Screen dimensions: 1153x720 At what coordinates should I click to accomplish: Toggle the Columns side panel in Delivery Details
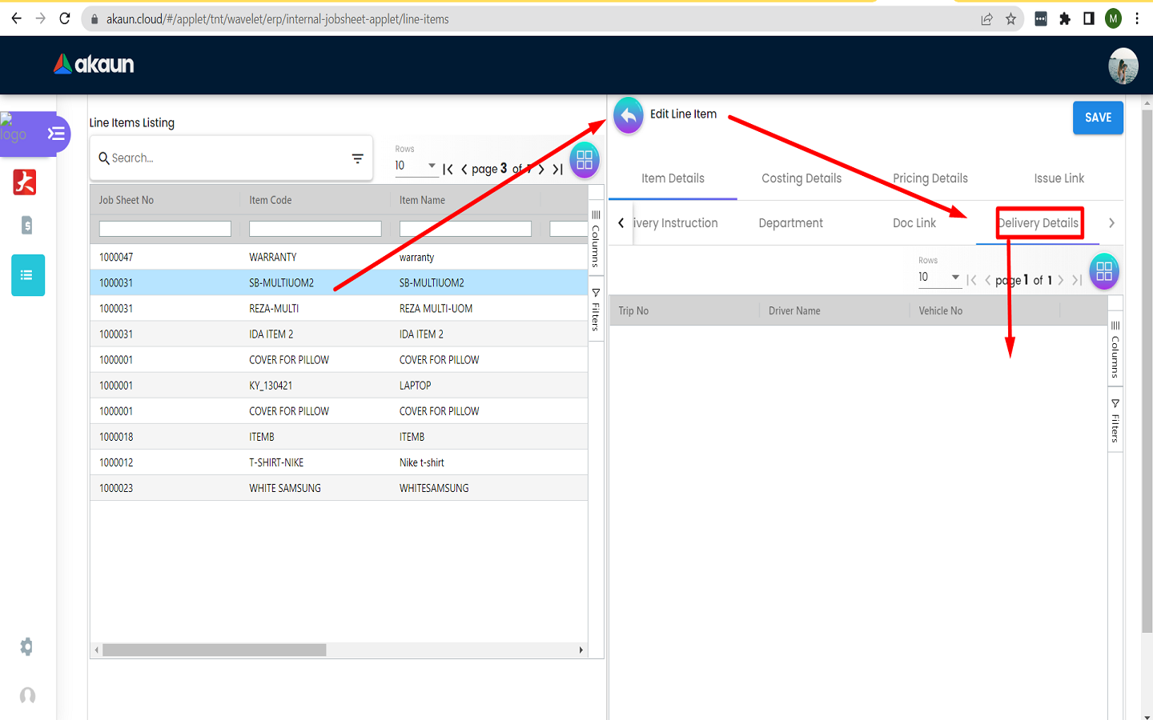[x=1115, y=349]
